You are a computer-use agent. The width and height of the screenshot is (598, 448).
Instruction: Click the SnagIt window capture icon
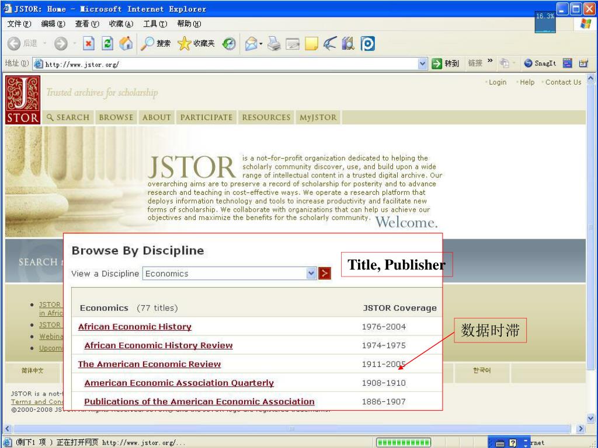click(568, 63)
